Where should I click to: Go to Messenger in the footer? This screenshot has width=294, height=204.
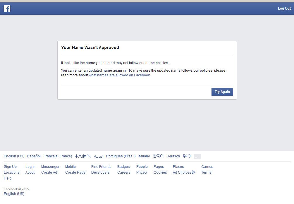[x=50, y=167]
